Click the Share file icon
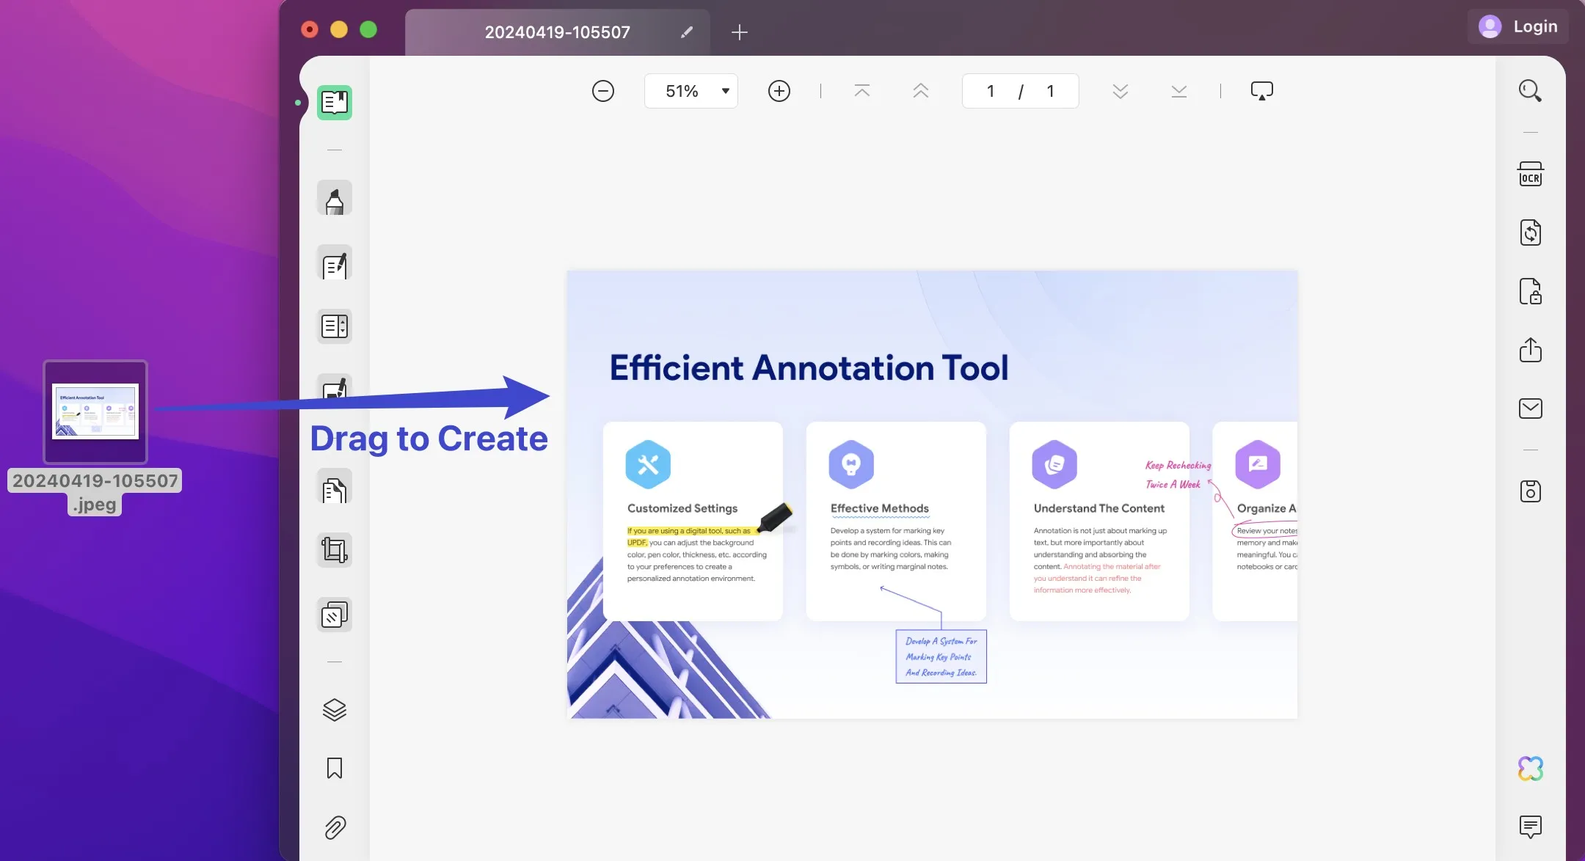1585x861 pixels. tap(1530, 350)
